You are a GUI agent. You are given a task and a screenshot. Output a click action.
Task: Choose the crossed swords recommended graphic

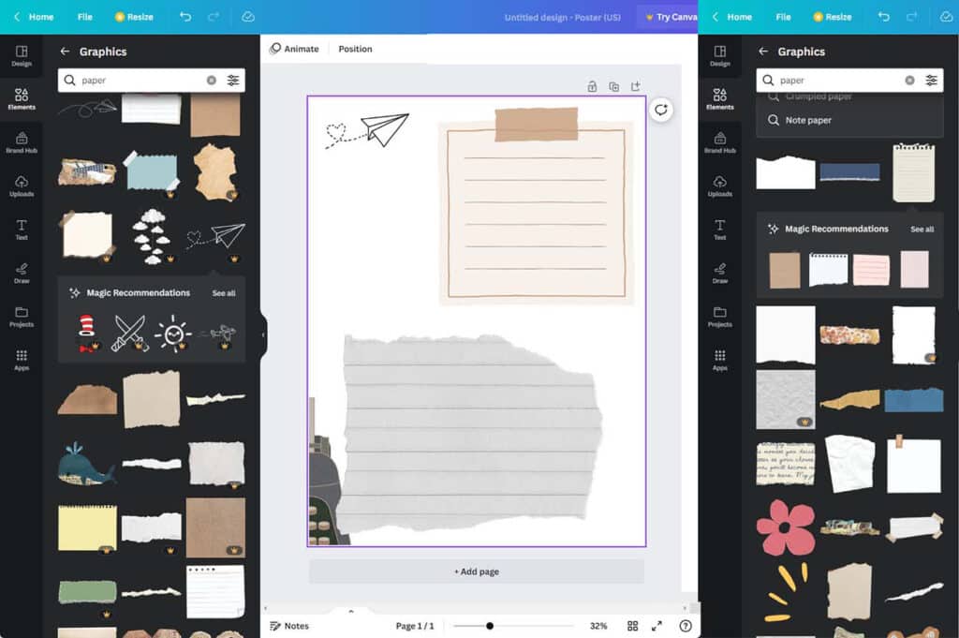coord(130,333)
